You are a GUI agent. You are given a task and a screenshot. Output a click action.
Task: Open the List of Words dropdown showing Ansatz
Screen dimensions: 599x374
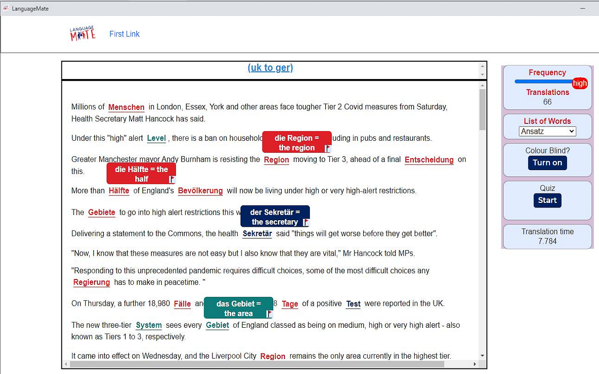[548, 131]
